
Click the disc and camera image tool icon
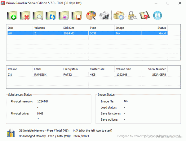coord(104,15)
